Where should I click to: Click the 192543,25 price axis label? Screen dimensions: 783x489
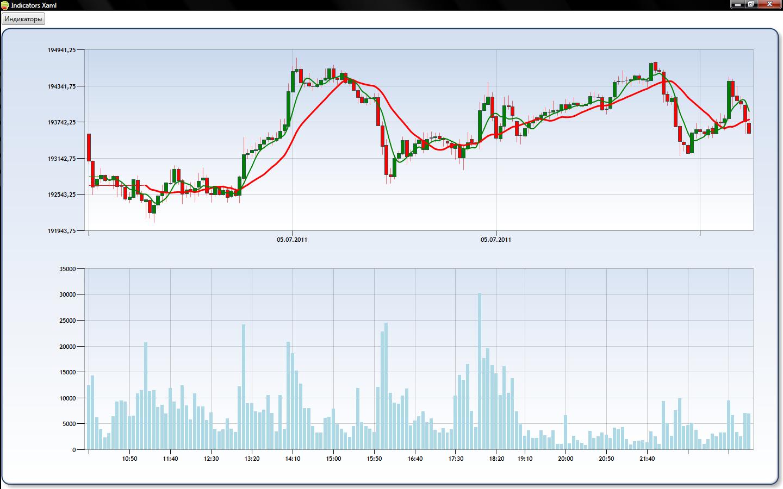(x=61, y=195)
